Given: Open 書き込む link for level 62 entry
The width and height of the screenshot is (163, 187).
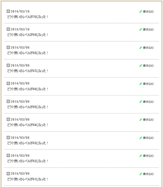Looking at the screenshot, I should [148, 156].
